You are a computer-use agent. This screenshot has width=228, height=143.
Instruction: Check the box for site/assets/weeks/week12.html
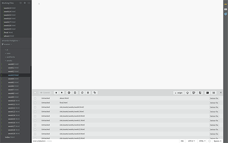(35, 125)
